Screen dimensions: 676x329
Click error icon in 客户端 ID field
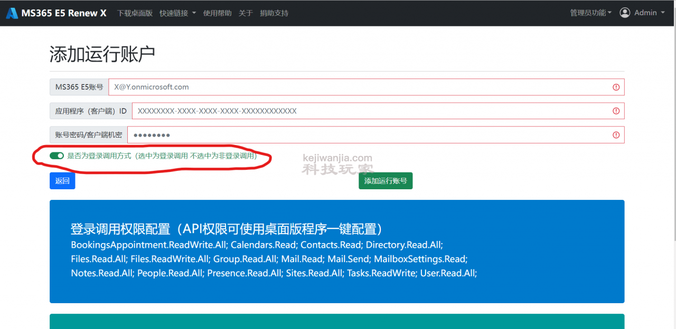(616, 111)
